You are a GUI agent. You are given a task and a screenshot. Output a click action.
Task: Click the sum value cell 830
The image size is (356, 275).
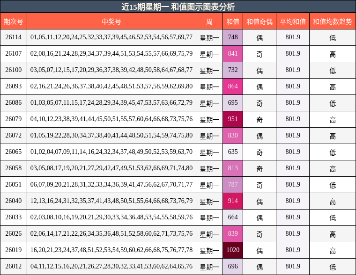coord(233,136)
